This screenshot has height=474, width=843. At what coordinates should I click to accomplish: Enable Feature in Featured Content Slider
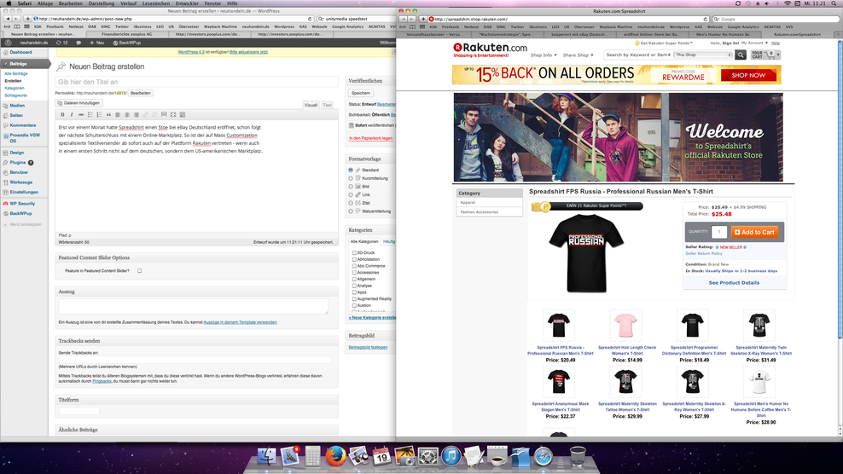pyautogui.click(x=139, y=271)
